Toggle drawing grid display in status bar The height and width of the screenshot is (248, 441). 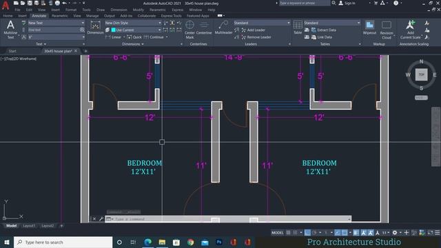[288, 233]
